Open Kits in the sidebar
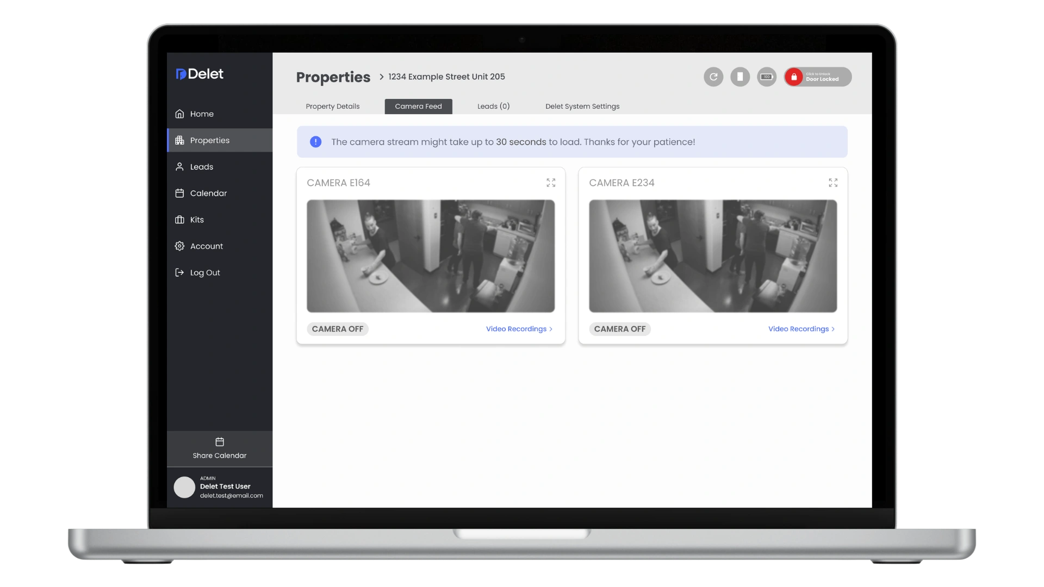The image size is (1044, 587). click(196, 220)
